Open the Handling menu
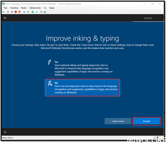The height and width of the screenshot is (143, 167). click(14, 8)
